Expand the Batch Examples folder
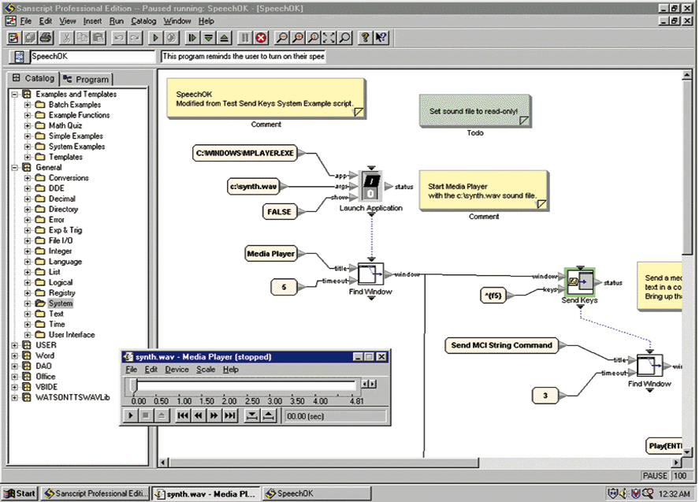Image resolution: width=699 pixels, height=502 pixels. (x=28, y=105)
